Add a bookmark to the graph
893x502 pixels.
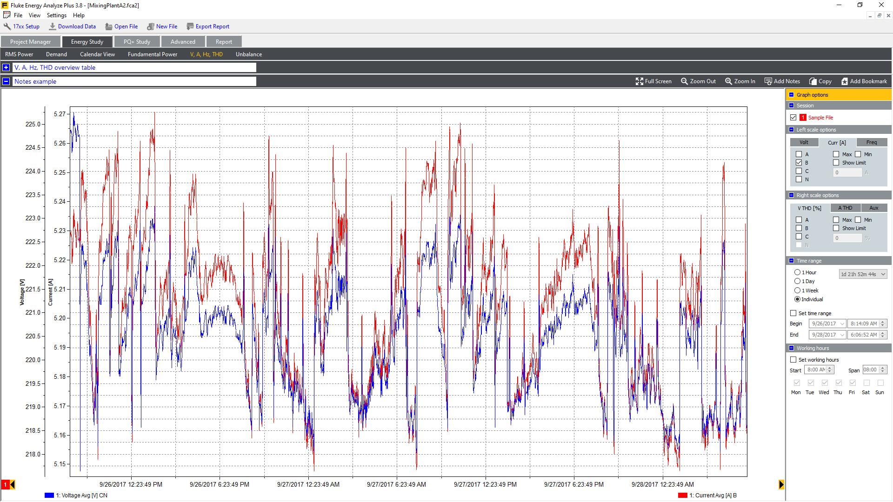click(x=845, y=81)
